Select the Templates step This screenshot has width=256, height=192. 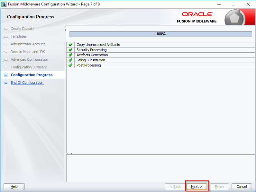(19, 36)
